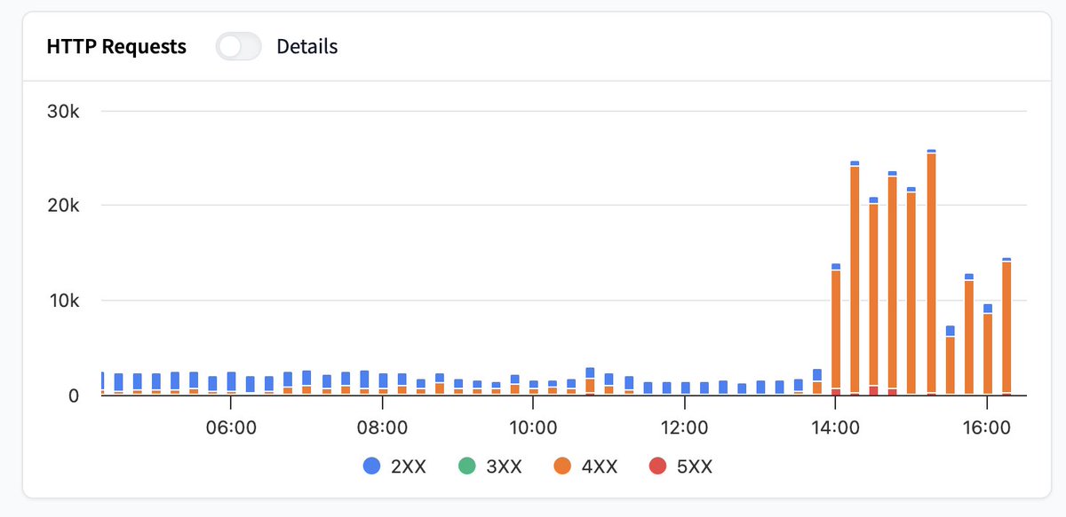Click the 08:00 time axis marker
Screen dimensions: 1066x517
(382, 427)
